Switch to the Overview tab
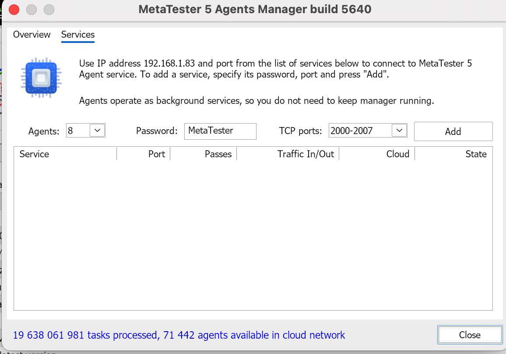The height and width of the screenshot is (354, 506). click(32, 35)
